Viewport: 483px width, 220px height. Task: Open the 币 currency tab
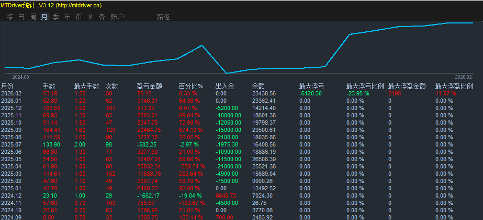pyautogui.click(x=79, y=17)
